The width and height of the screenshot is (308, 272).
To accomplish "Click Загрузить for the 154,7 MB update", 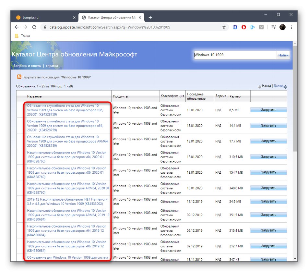I will tap(268, 172).
